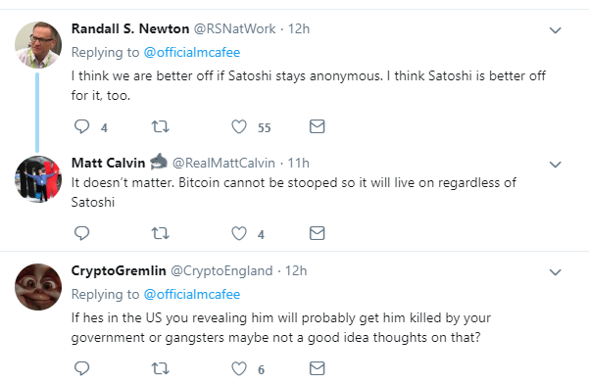Reply to Randall S. Newton's tweet
The image size is (589, 384).
[x=81, y=126]
